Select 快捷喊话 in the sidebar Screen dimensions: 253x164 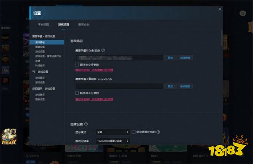pyautogui.click(x=40, y=66)
